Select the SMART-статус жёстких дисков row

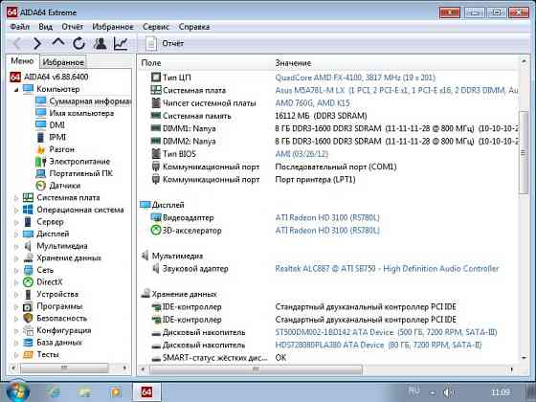coord(328,358)
